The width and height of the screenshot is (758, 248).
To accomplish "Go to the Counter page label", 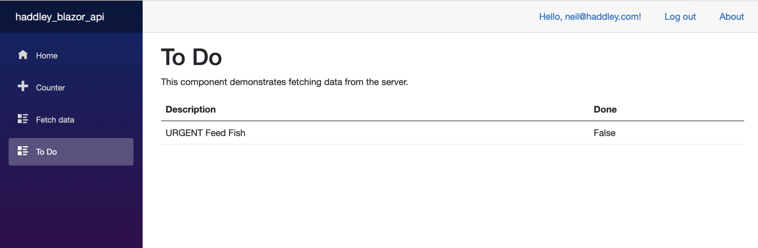I will [50, 88].
